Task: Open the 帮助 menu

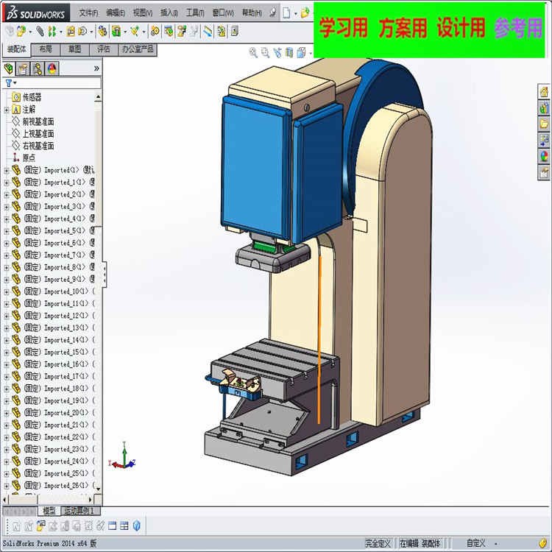Action: 252,13
